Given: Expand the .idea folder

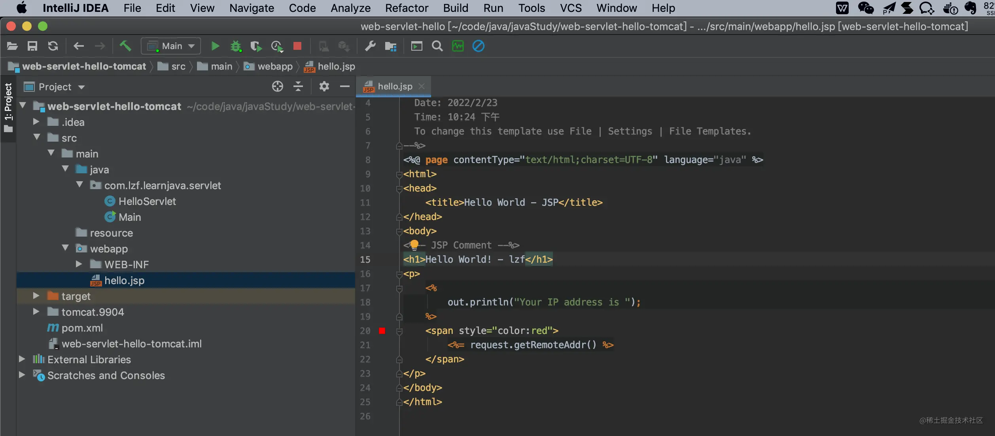Looking at the screenshot, I should [36, 121].
